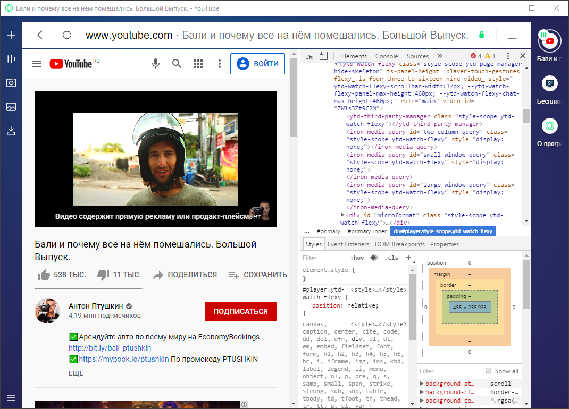
Task: Open the YouTube guide hamburger menu
Action: pos(37,64)
